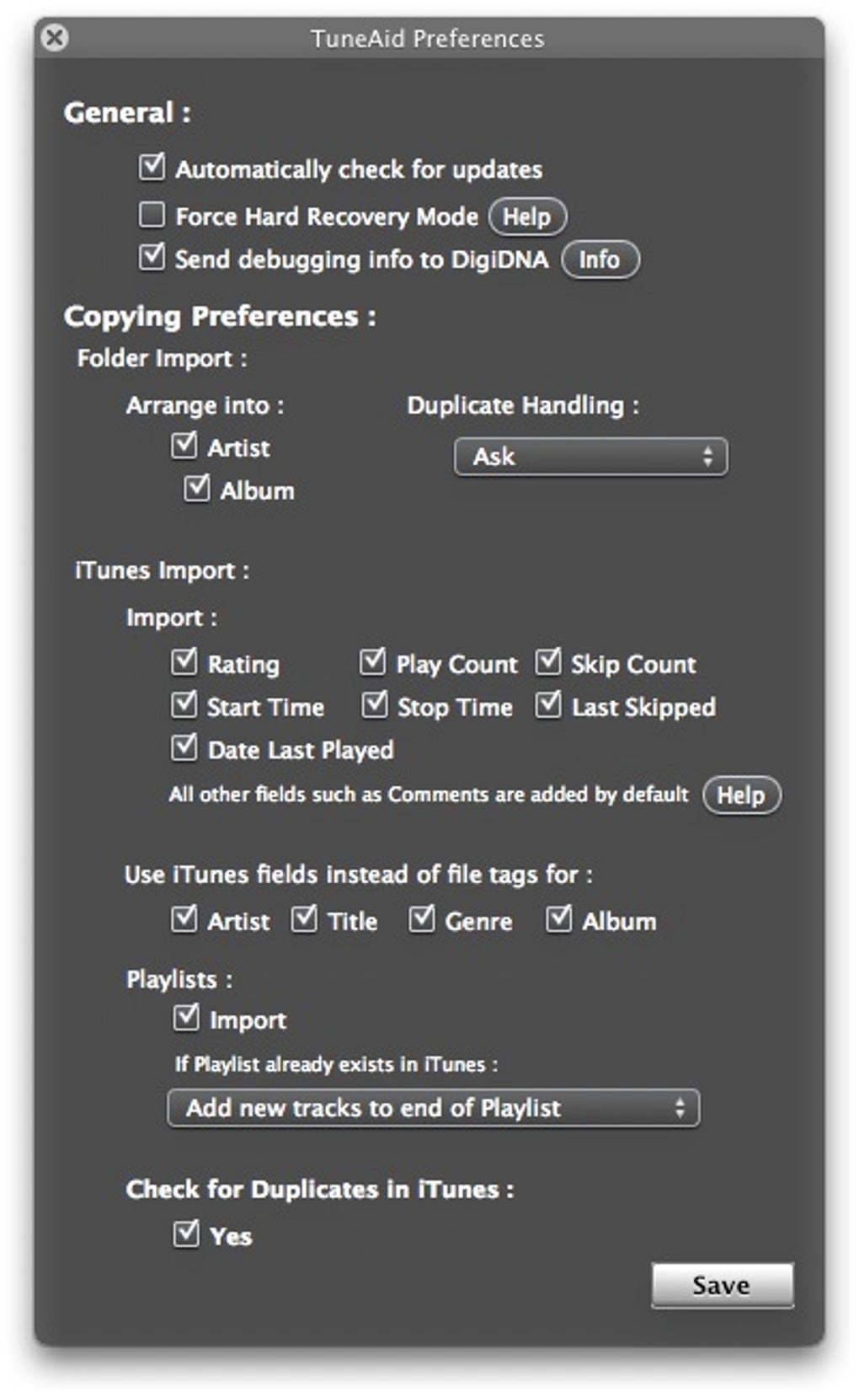The image size is (859, 1397).
Task: Enable Force Hard Recovery Mode
Action: [152, 215]
